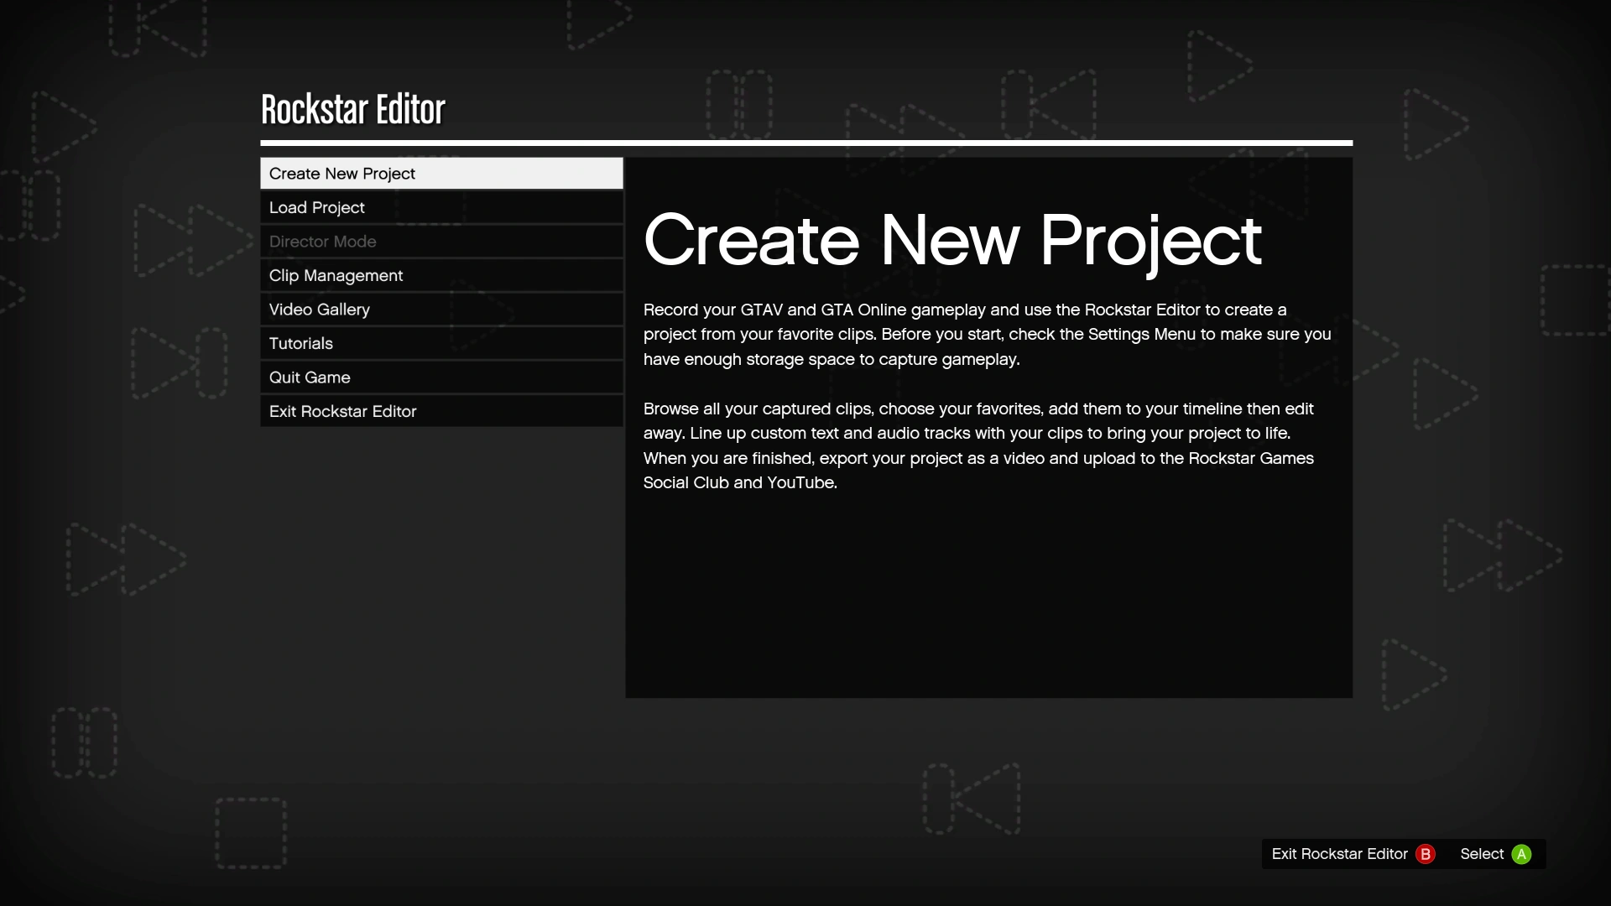Click the paragraph starting 'Record your GTAV'
The image size is (1611, 906).
(987, 335)
